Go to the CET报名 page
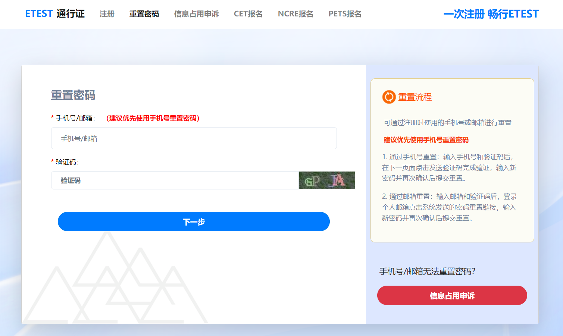Image resolution: width=563 pixels, height=336 pixels. [x=248, y=14]
